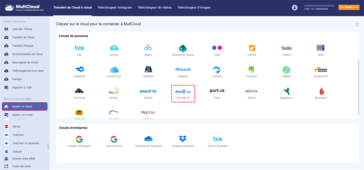Choose the BaiDu cloud service

click(x=148, y=50)
